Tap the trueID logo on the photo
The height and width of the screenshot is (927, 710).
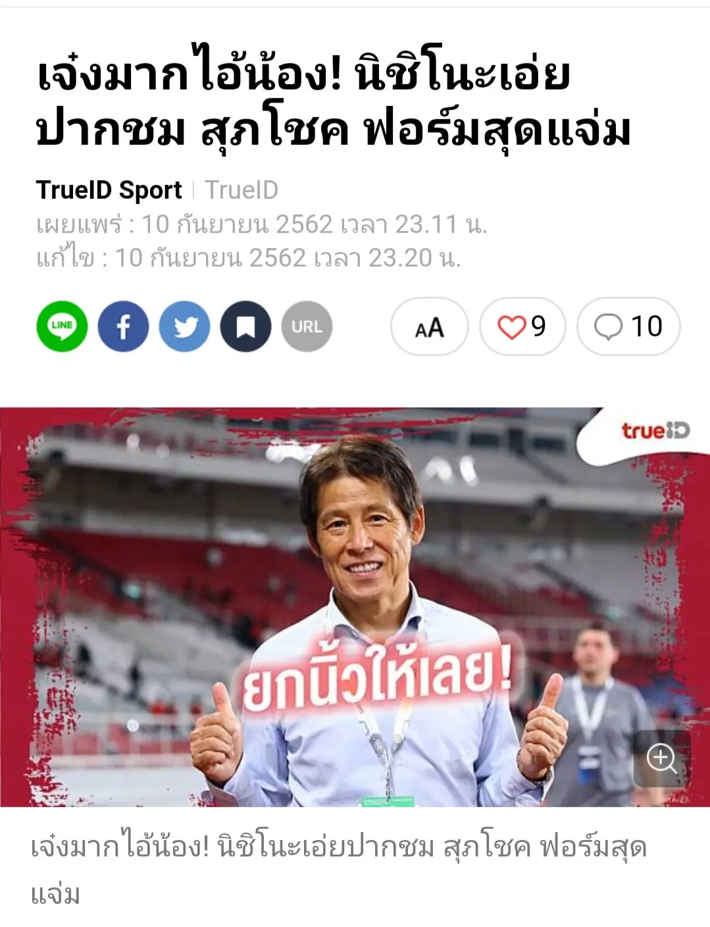(x=655, y=431)
